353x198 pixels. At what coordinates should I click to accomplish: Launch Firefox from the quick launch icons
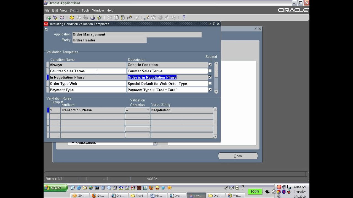pos(151,188)
